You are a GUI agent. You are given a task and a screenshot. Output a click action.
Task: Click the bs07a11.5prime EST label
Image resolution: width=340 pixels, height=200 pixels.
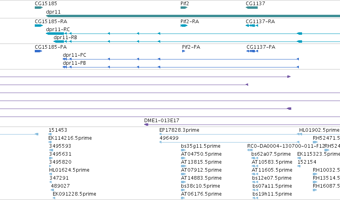coord(272,186)
